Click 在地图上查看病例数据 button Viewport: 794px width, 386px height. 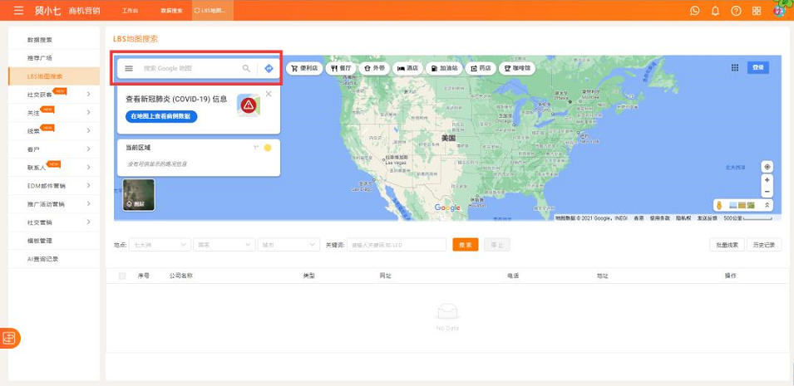161,116
